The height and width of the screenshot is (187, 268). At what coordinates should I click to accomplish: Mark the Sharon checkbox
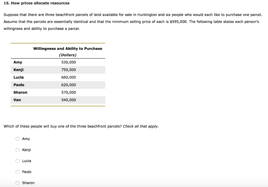coord(18,183)
